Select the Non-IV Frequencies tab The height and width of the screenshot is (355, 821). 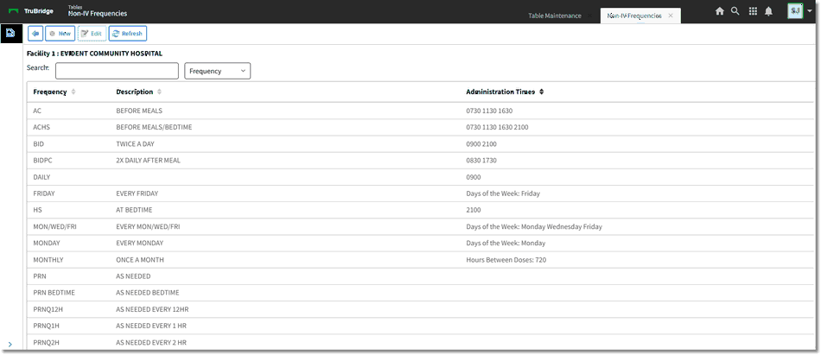pos(634,16)
